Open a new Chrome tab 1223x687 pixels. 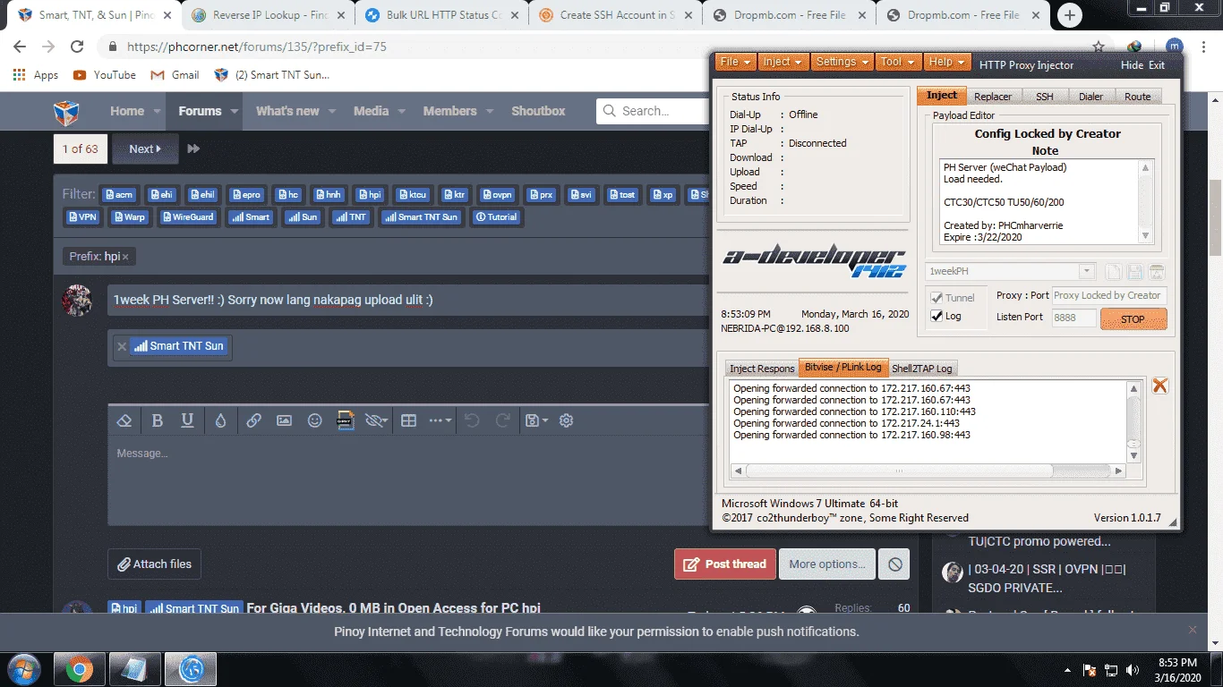[x=1070, y=15]
